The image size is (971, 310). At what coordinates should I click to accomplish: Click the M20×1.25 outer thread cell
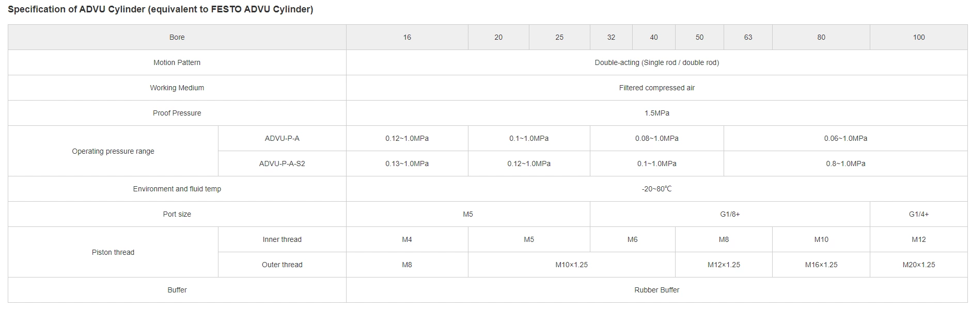coord(918,265)
